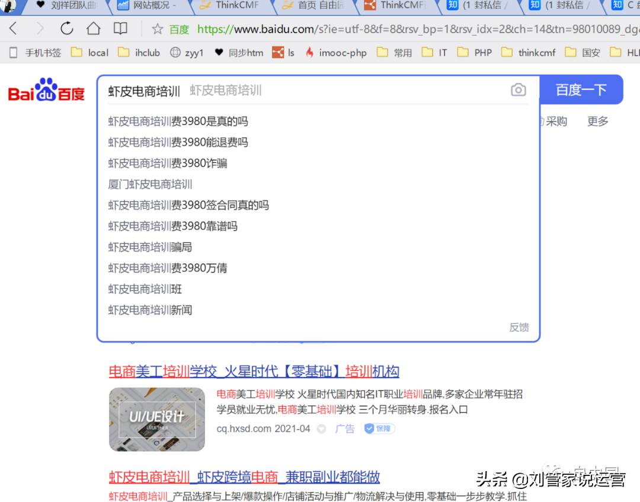Open the browser home page icon
The image size is (640, 502).
tap(94, 28)
